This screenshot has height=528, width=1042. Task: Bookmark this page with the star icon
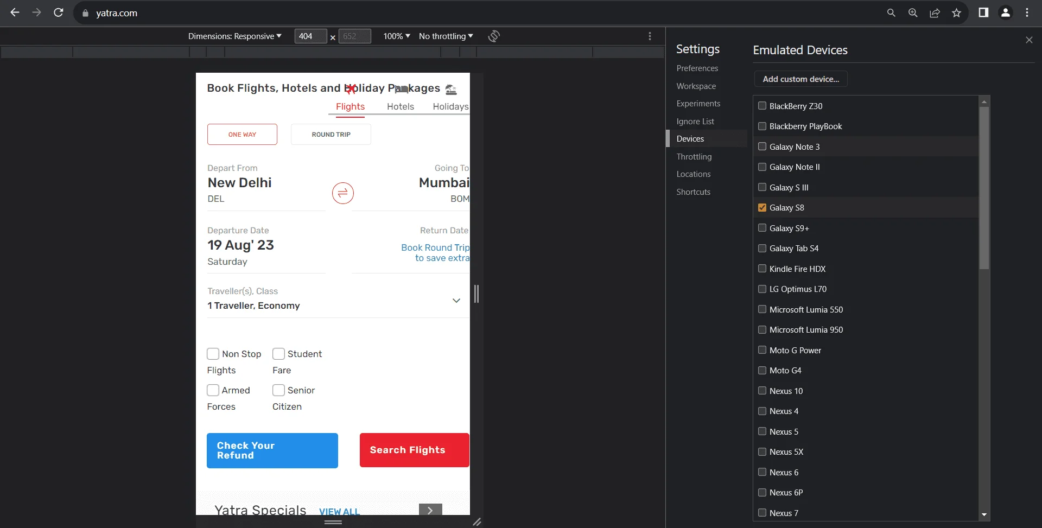tap(956, 12)
